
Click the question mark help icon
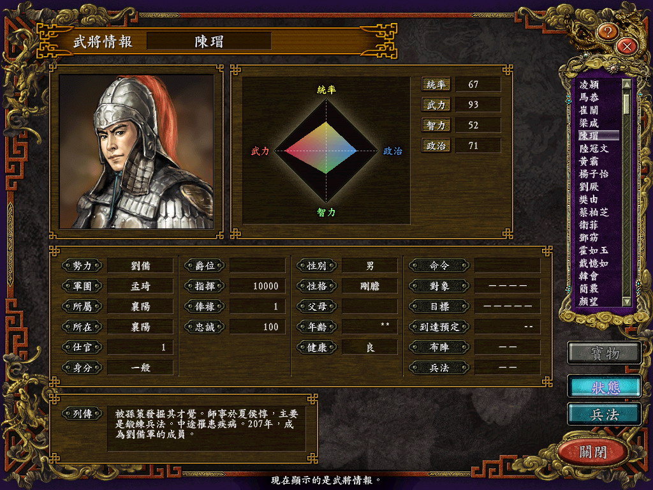[x=608, y=32]
